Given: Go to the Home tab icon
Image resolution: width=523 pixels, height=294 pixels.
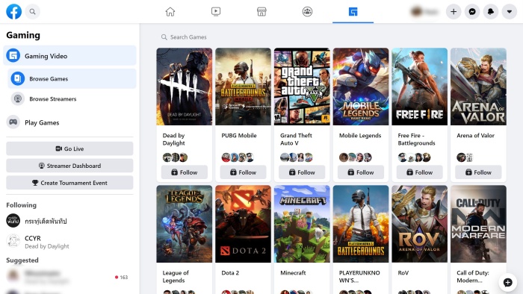Looking at the screenshot, I should (x=170, y=12).
